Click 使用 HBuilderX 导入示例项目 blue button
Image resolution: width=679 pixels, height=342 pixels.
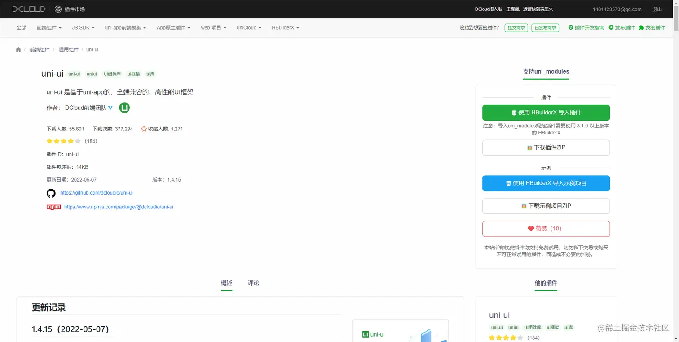click(x=546, y=183)
